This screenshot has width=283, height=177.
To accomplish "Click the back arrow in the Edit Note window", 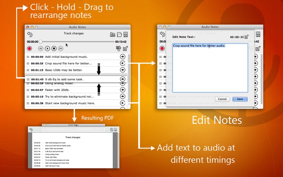I will [x=162, y=34].
